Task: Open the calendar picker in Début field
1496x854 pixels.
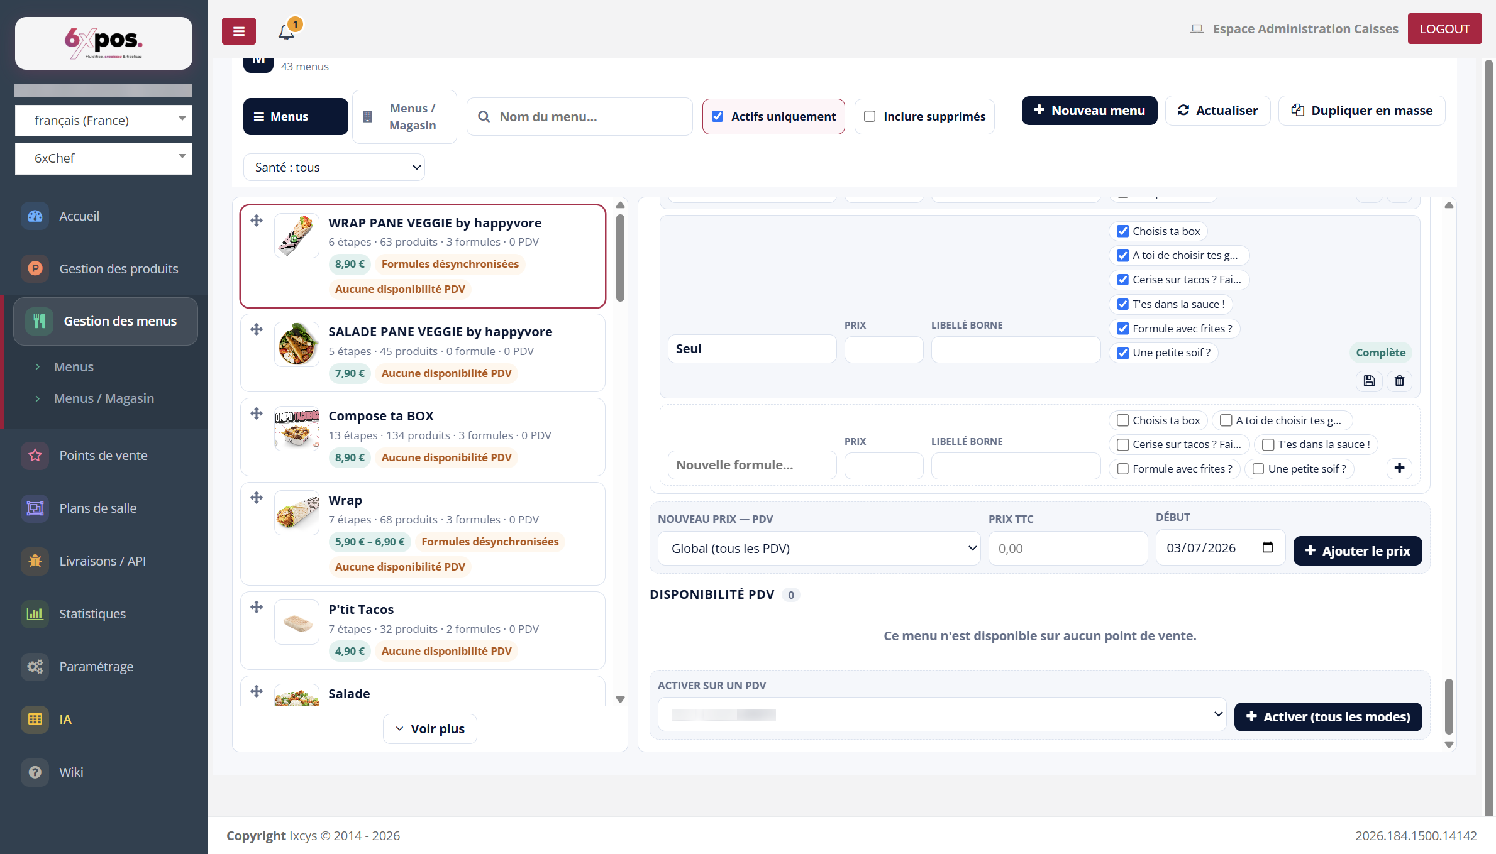Action: 1268,547
